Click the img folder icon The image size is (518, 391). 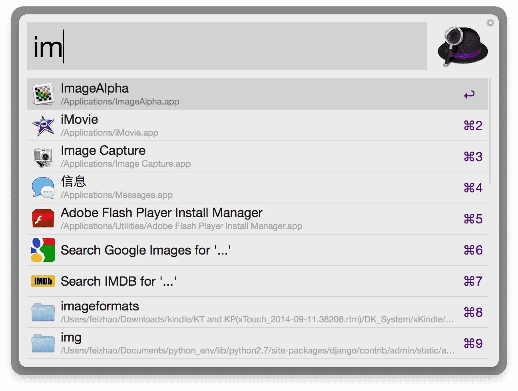[x=43, y=344]
